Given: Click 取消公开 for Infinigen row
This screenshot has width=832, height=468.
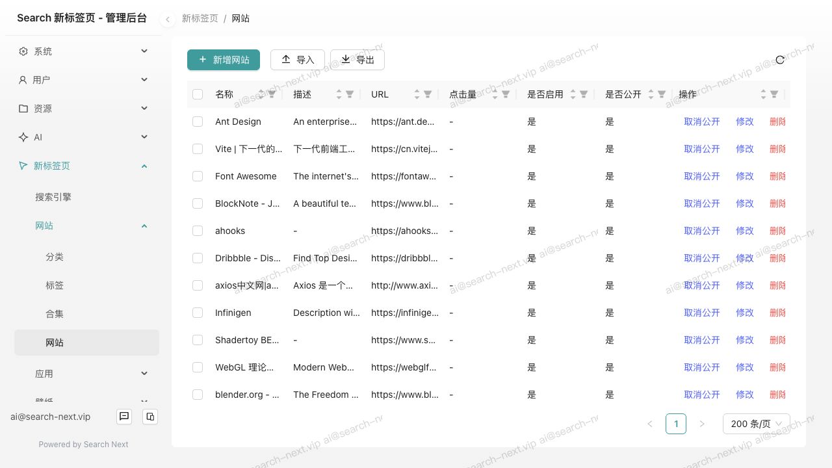Looking at the screenshot, I should tap(702, 313).
